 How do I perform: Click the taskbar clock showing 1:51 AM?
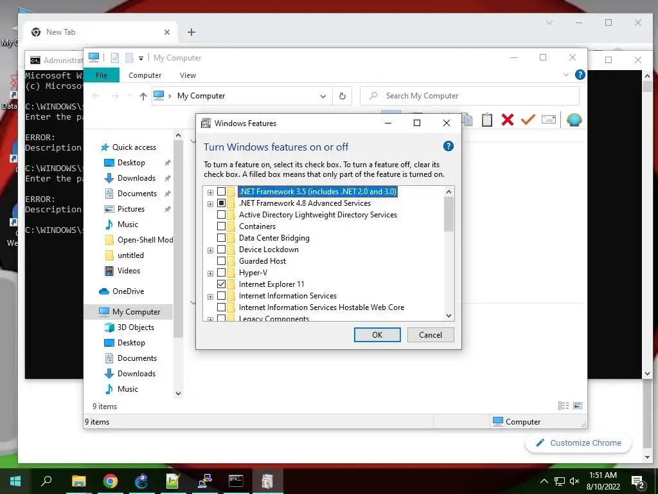pyautogui.click(x=603, y=481)
